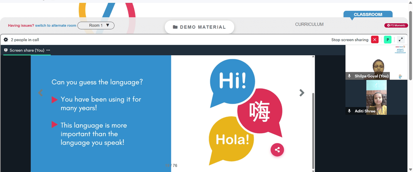Click slide vertical scrollbar
Image resolution: width=413 pixels, height=172 pixels.
tap(313, 130)
